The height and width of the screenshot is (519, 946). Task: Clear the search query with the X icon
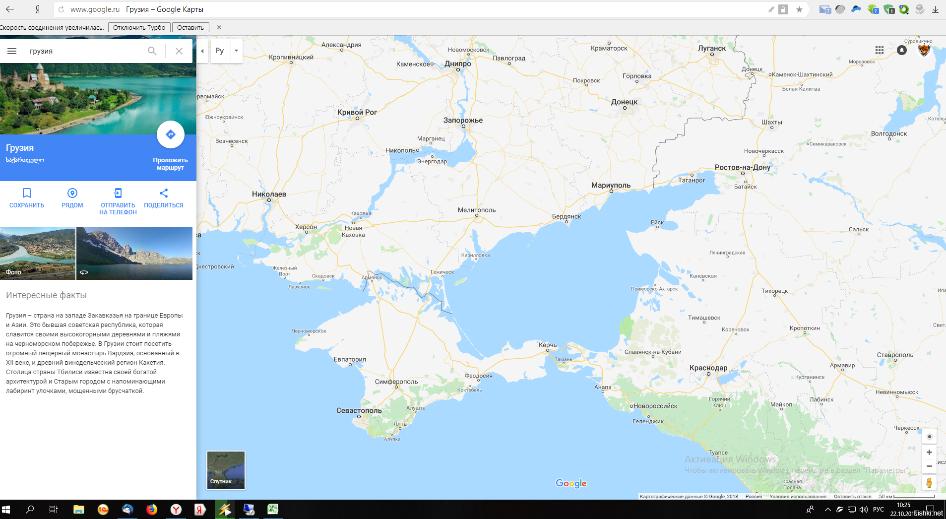[179, 51]
